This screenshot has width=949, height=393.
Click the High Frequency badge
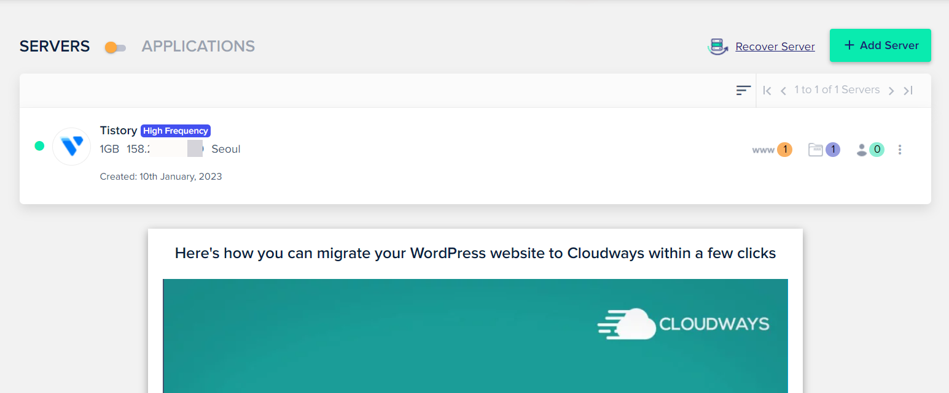[x=176, y=131]
